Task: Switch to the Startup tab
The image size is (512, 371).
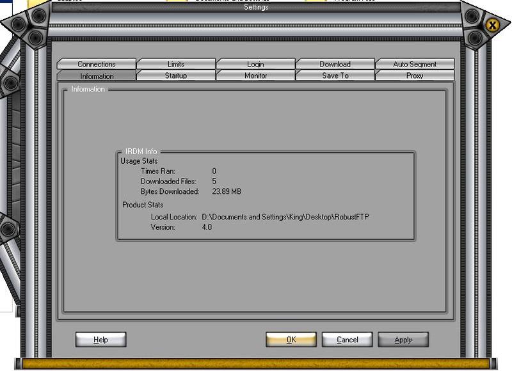Action: pos(176,75)
